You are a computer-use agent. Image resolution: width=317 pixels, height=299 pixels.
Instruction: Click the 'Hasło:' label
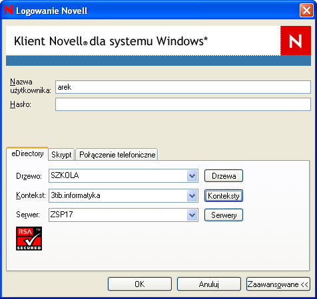point(21,104)
